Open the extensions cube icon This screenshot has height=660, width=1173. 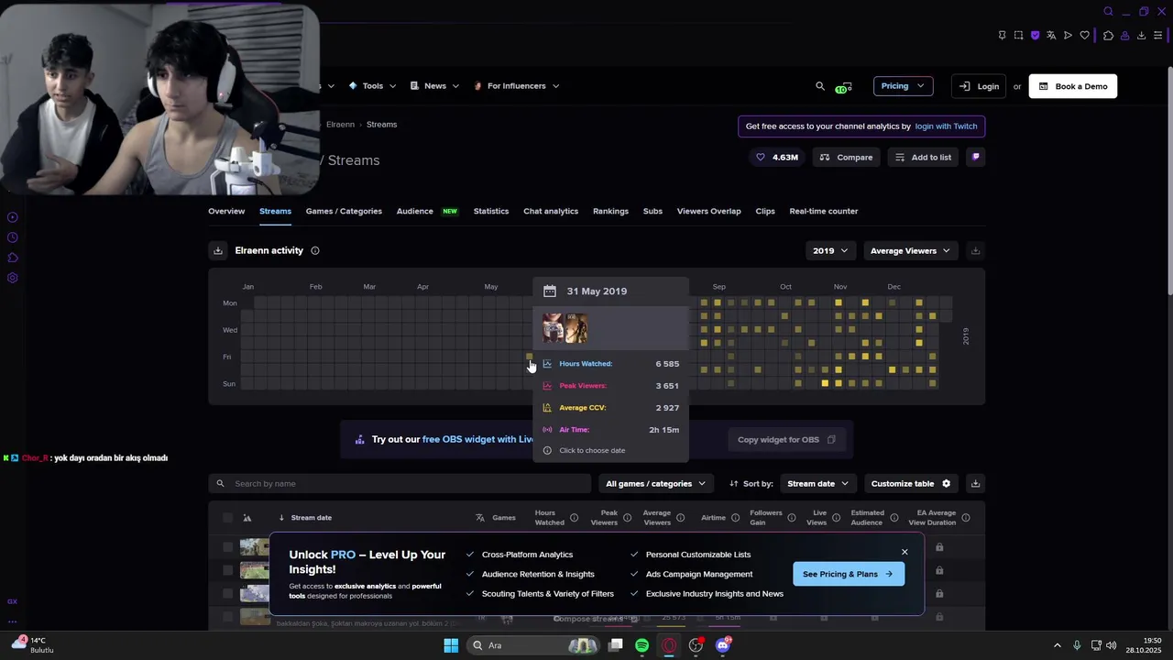tap(1108, 36)
